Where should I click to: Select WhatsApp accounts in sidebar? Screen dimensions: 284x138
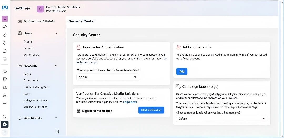(35, 107)
